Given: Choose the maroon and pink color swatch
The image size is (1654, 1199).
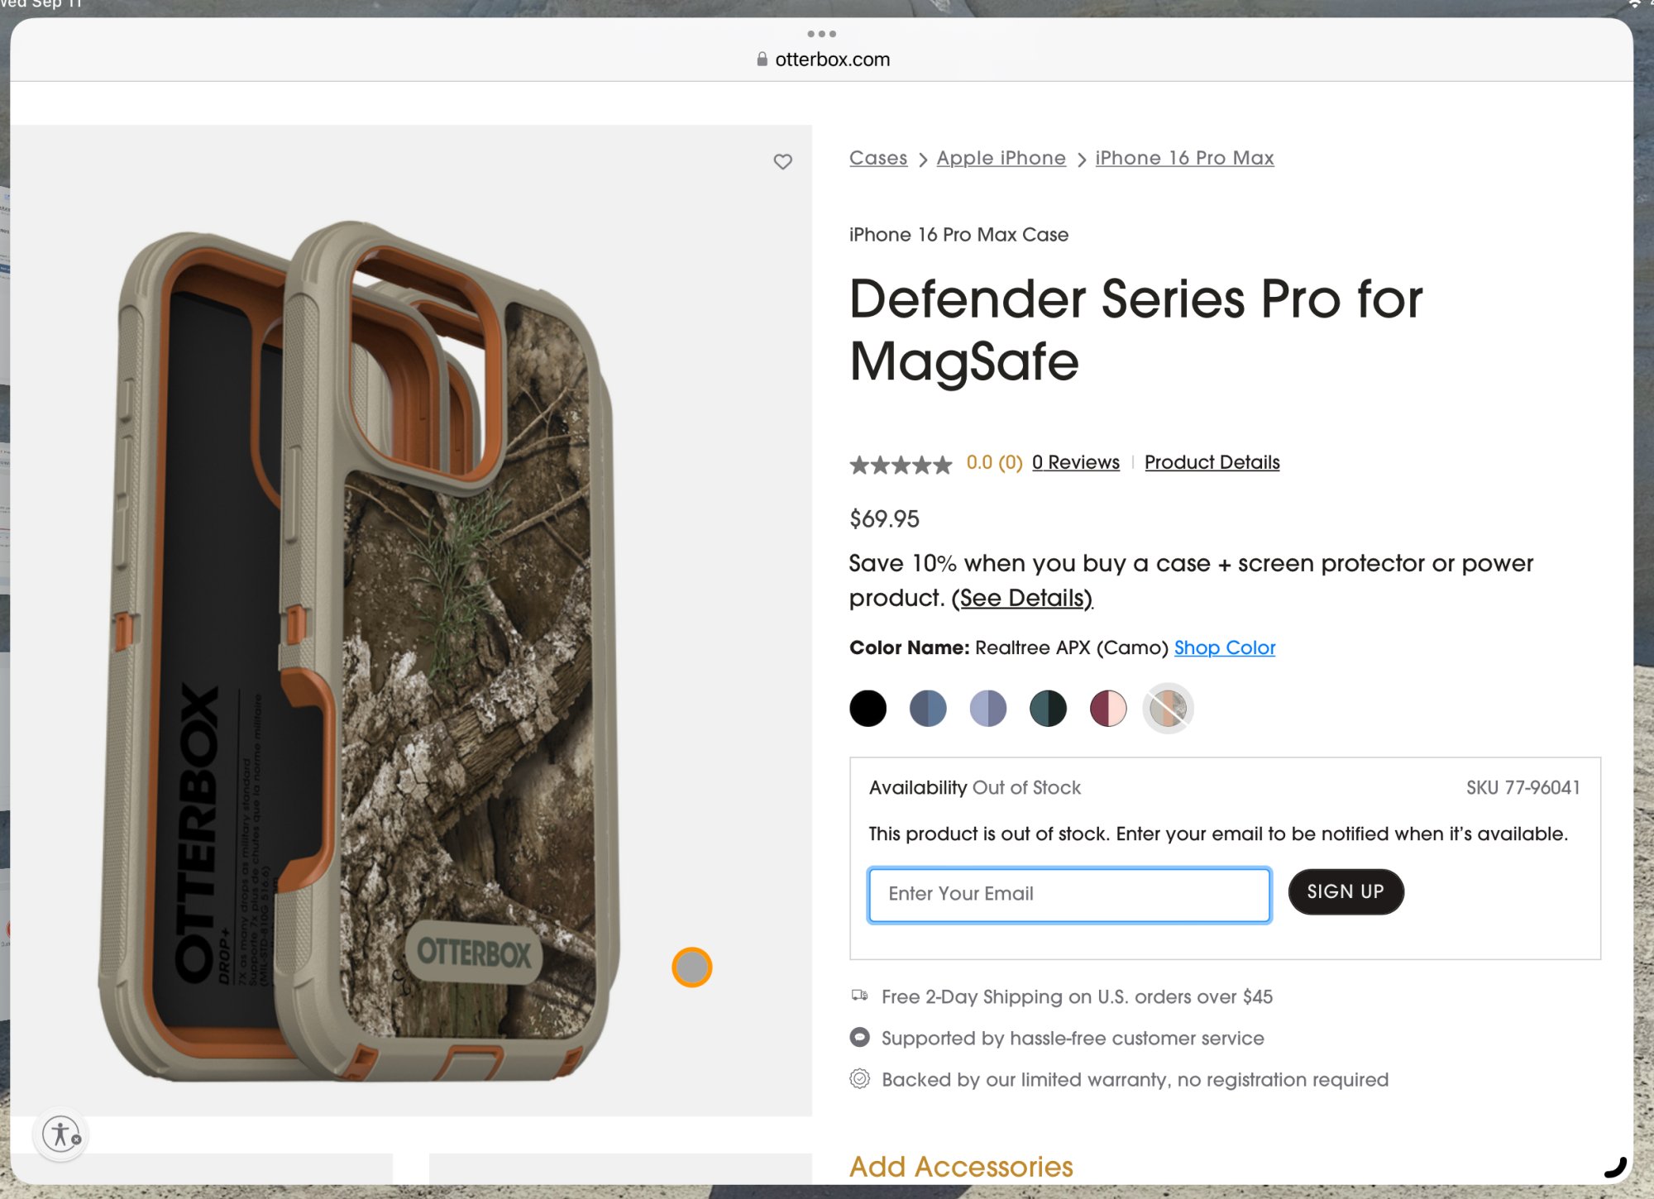Looking at the screenshot, I should [1108, 709].
